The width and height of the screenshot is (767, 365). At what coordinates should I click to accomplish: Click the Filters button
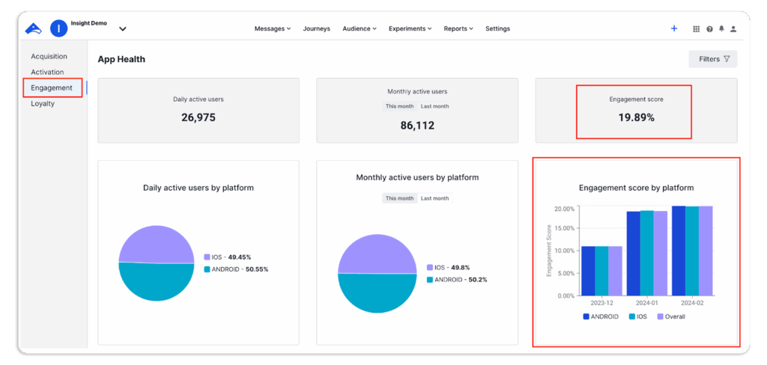(x=713, y=59)
